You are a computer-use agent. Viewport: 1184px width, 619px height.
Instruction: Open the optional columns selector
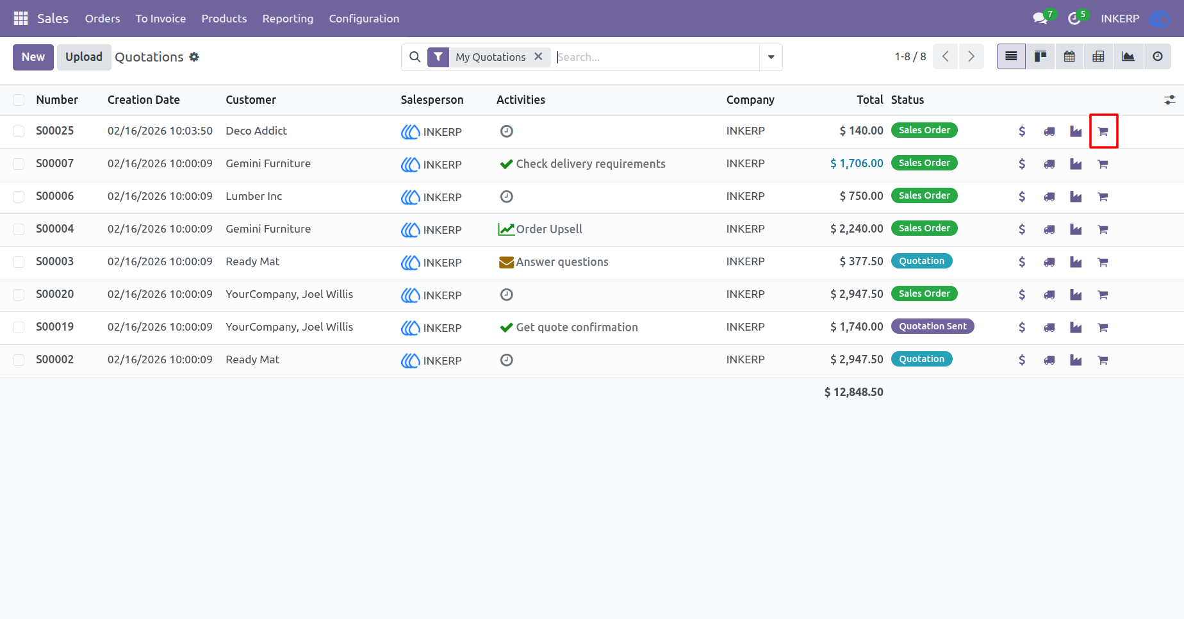[x=1169, y=100]
